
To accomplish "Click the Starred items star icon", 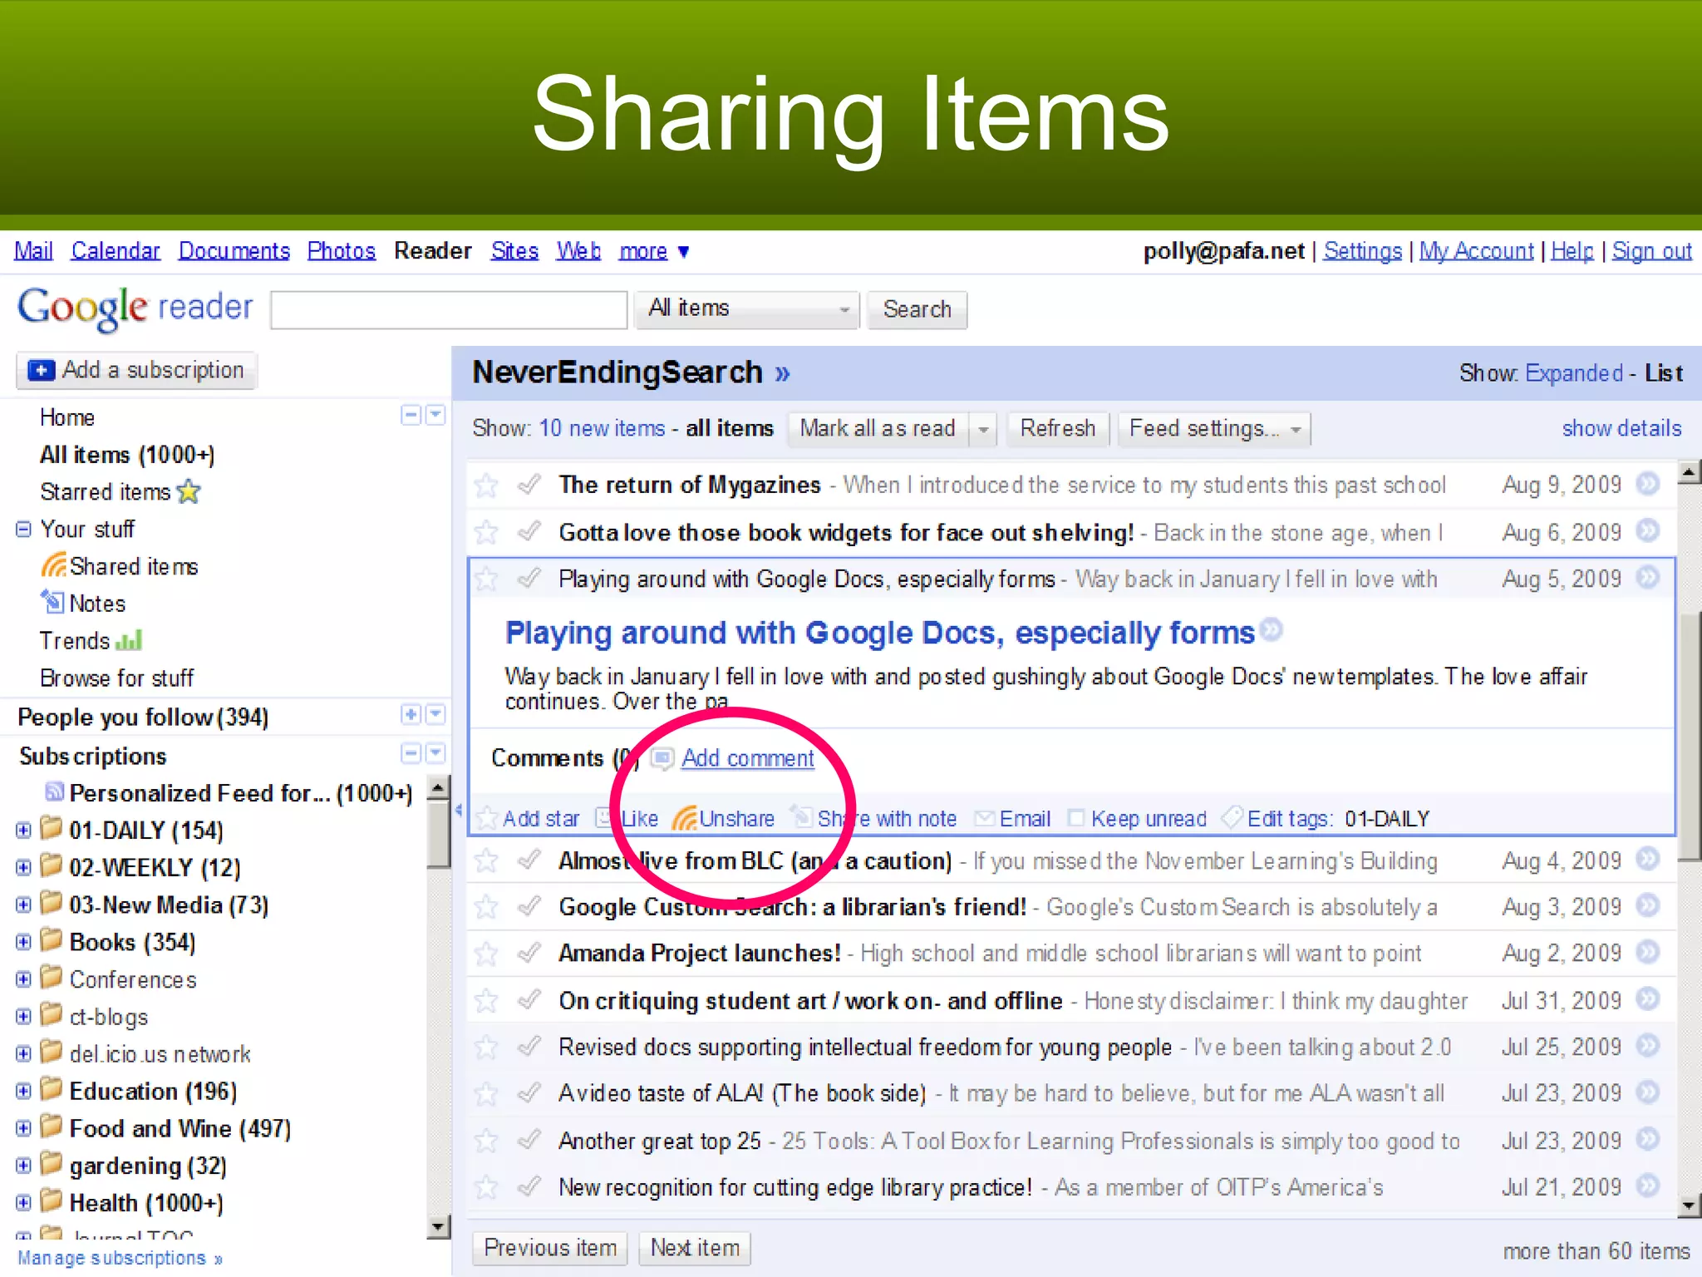I will [189, 491].
